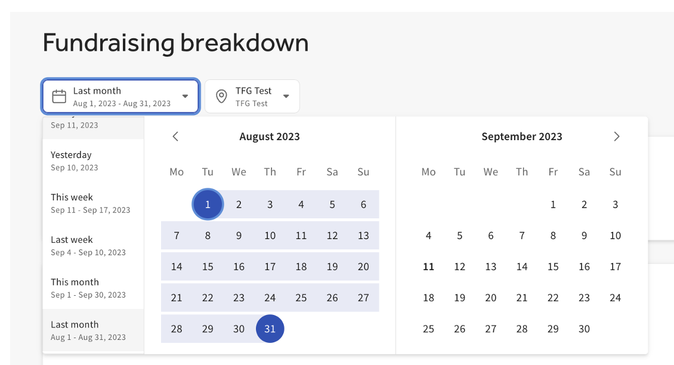Pick August 24 in the calendar

pos(270,298)
